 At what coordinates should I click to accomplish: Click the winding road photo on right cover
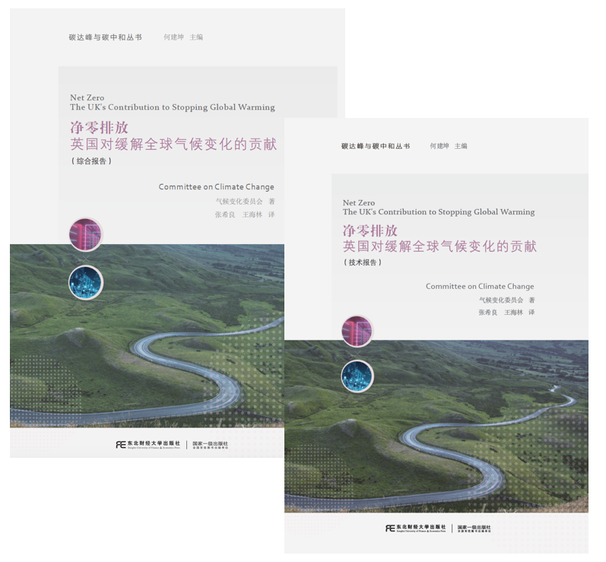pos(436,427)
